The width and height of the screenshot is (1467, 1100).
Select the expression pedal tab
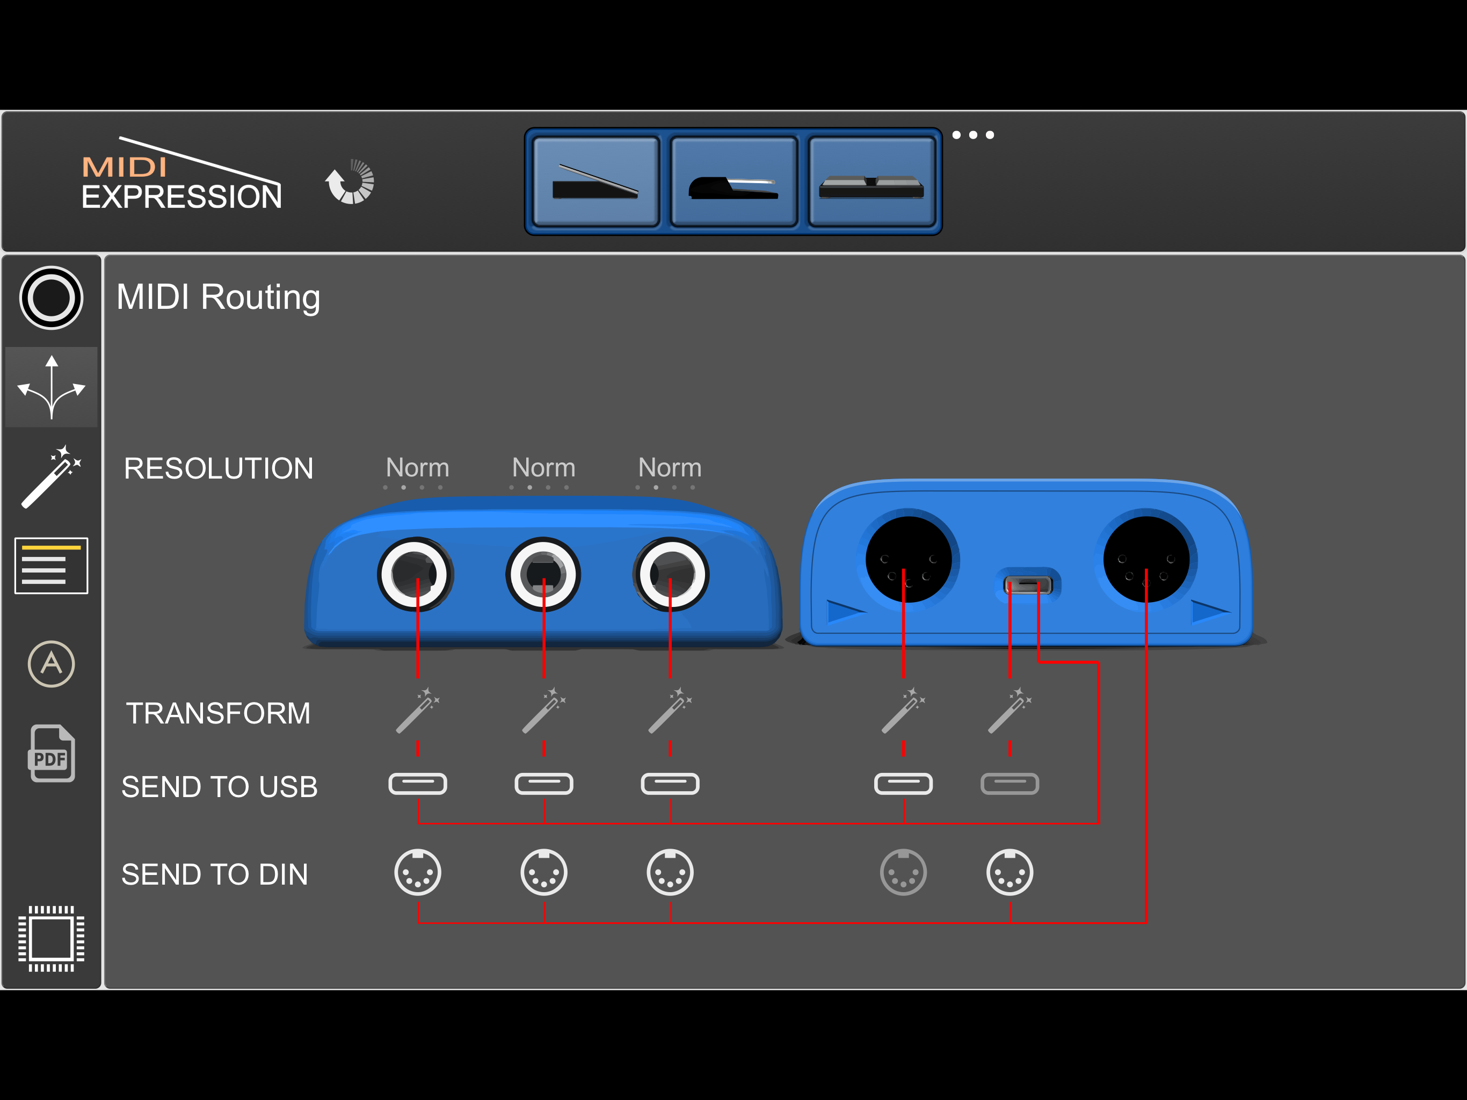point(595,182)
